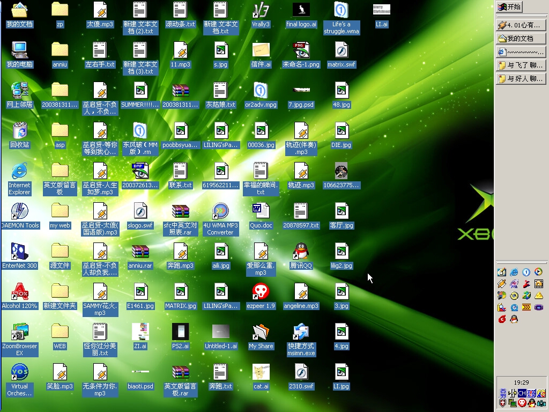The image size is (549, 412).
Task: Click the 滚动条.txt text file
Action: [180, 14]
